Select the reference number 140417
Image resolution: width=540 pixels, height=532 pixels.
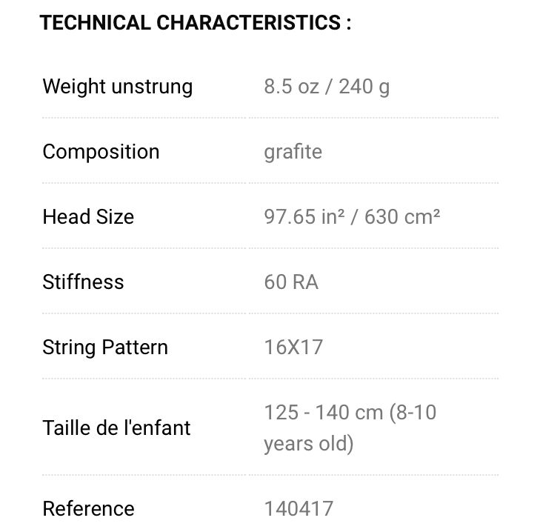[299, 509]
